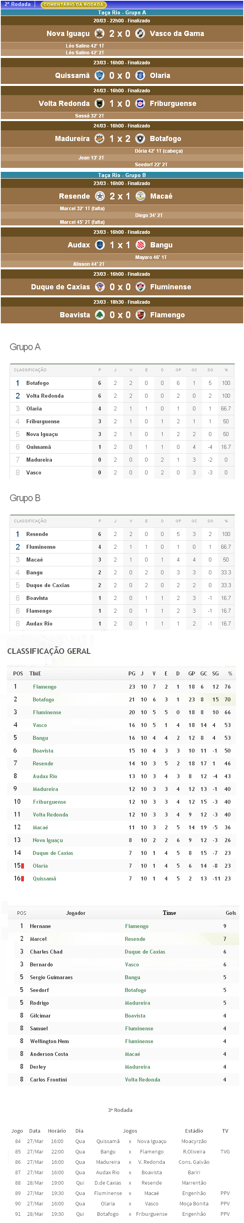Click the Flamengo crest in Boavista match
The width and height of the screenshot is (244, 1223).
click(x=140, y=315)
